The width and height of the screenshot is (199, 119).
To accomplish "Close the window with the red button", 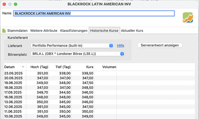I will 4,4.
